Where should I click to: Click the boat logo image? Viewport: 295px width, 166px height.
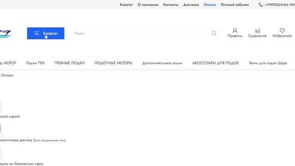(x=6, y=34)
